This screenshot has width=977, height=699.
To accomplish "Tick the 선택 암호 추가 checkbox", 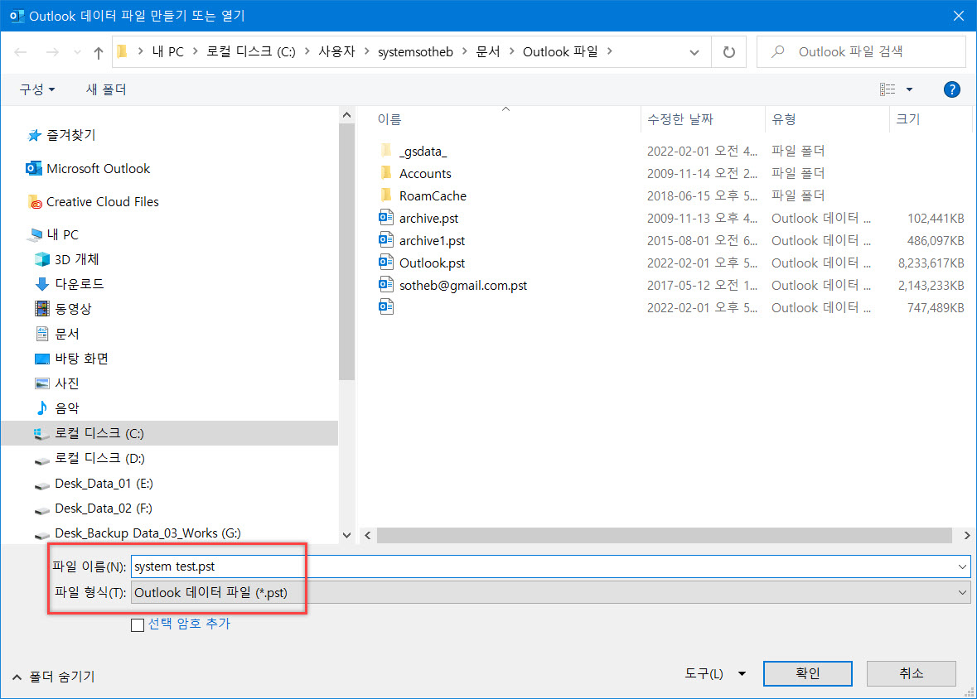I will (x=138, y=624).
